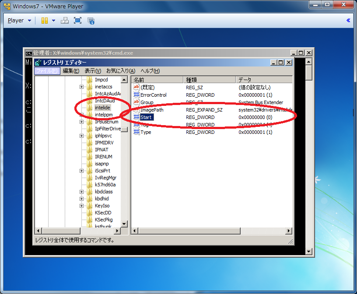
Task: Click cmd window scroll down arrow
Action: coord(309,252)
